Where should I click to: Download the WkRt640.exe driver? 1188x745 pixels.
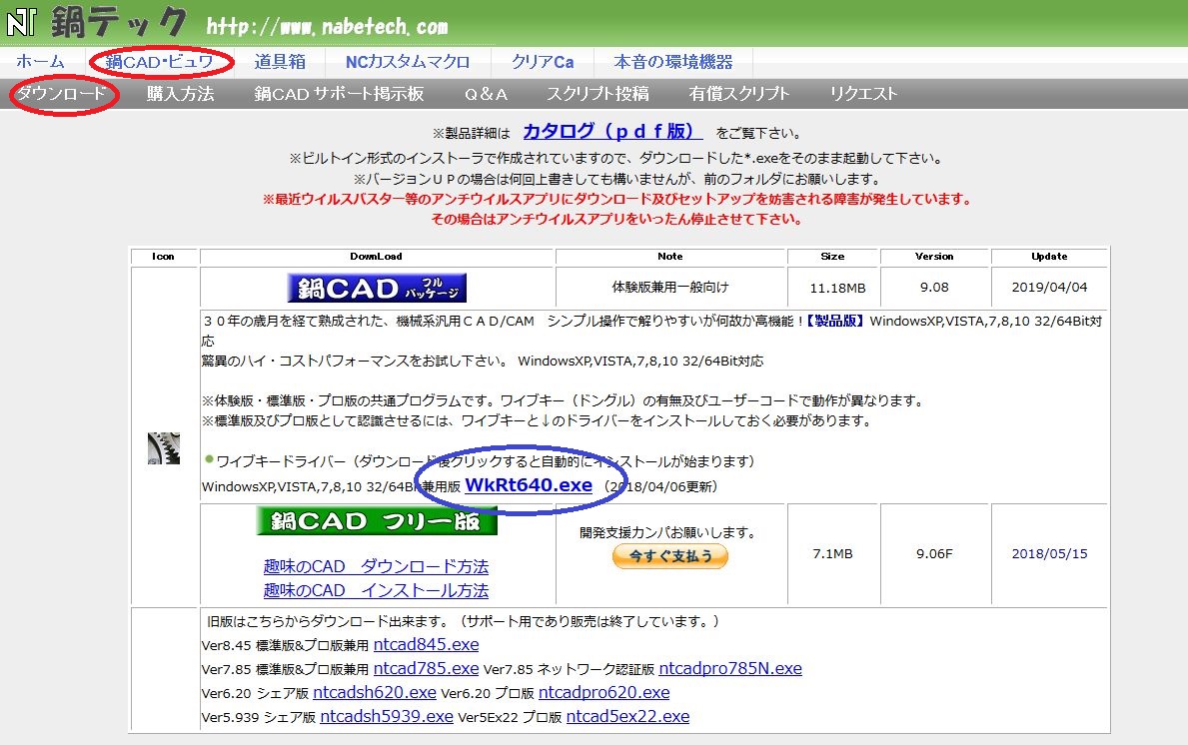tap(529, 485)
